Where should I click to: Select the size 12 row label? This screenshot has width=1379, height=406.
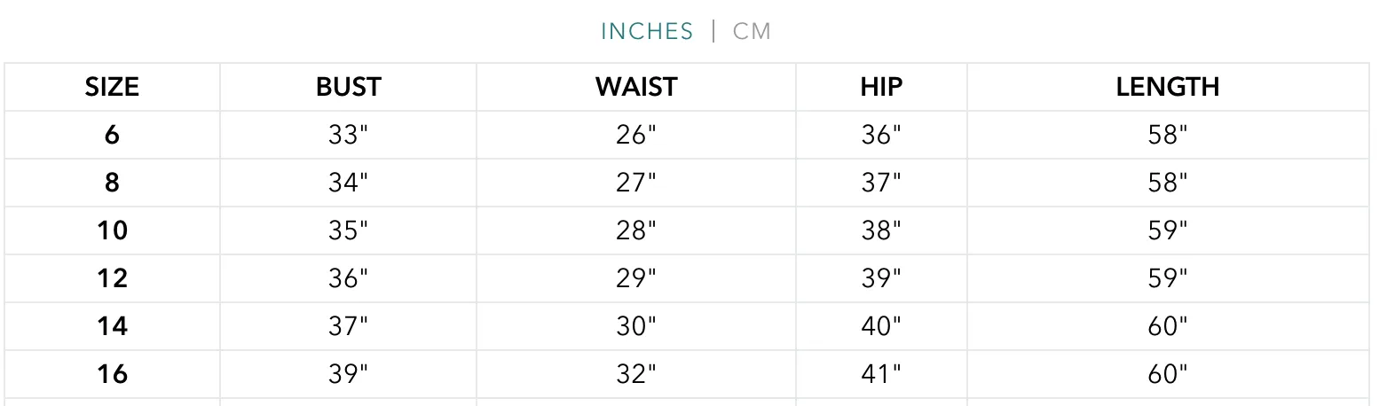pos(112,278)
